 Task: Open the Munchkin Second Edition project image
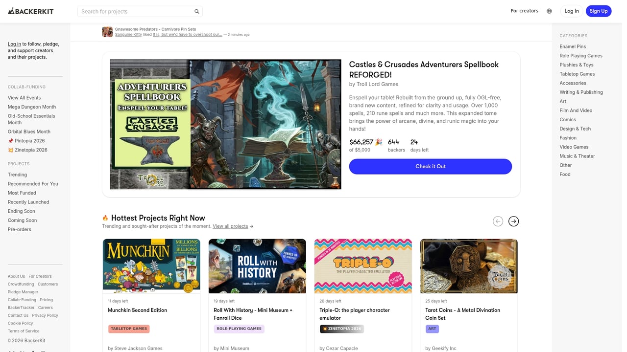151,266
